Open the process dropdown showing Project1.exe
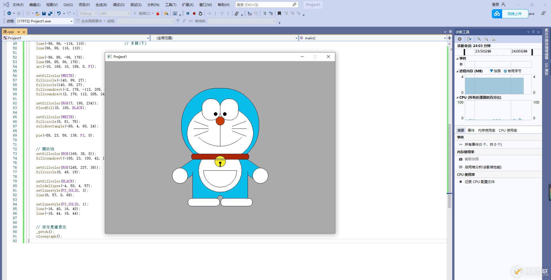The image size is (551, 280). pyautogui.click(x=71, y=21)
